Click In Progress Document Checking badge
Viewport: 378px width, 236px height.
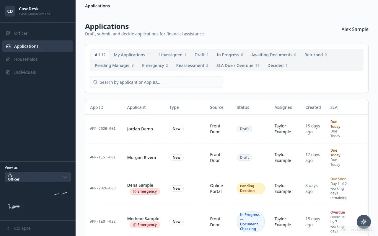pyautogui.click(x=251, y=222)
